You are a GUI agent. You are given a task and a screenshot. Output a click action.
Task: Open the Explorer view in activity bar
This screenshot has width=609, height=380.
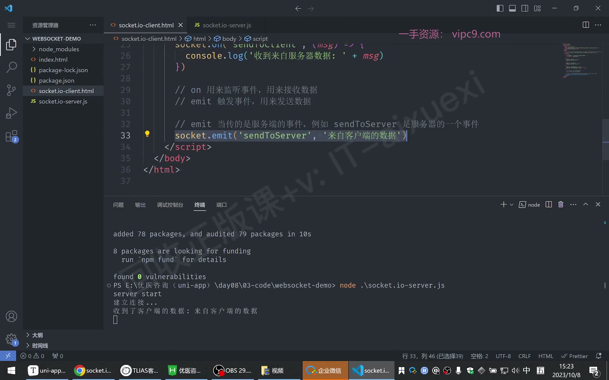pyautogui.click(x=11, y=45)
